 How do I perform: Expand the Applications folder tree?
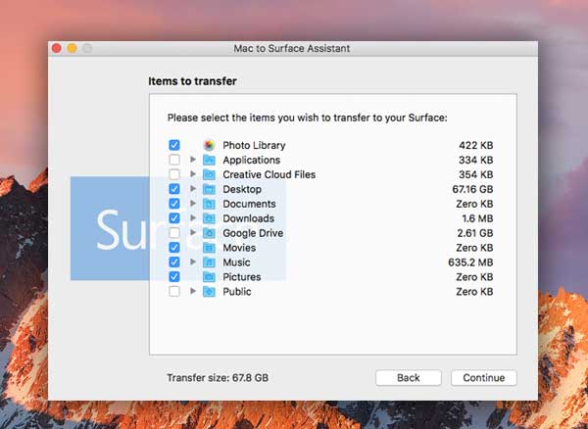click(x=193, y=160)
